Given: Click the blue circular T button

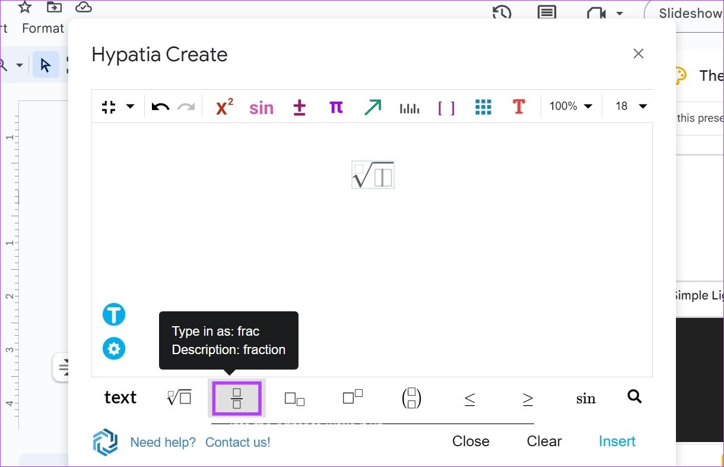Looking at the screenshot, I should [114, 314].
